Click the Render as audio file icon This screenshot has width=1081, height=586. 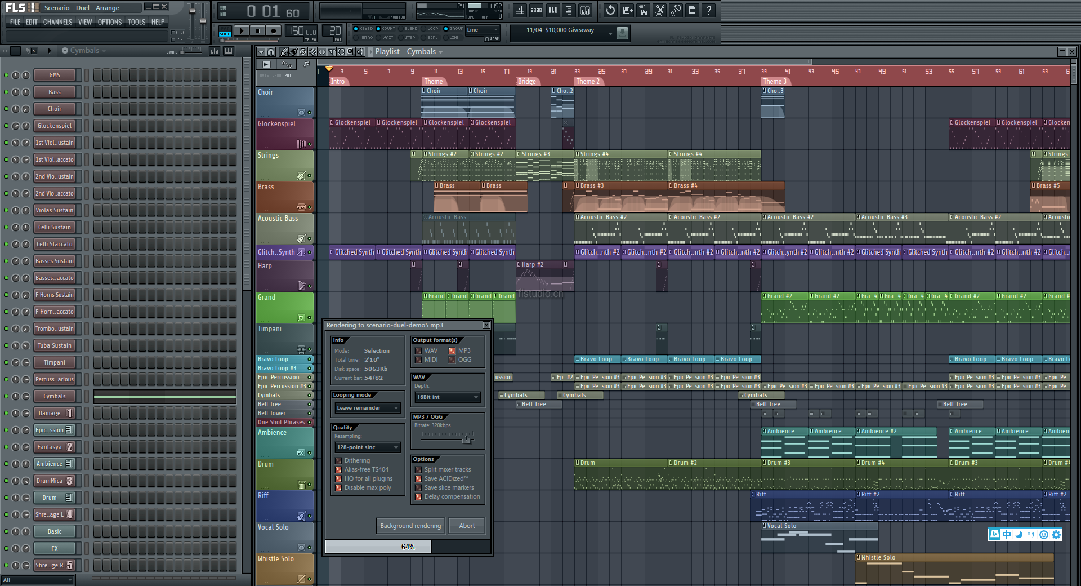point(644,10)
